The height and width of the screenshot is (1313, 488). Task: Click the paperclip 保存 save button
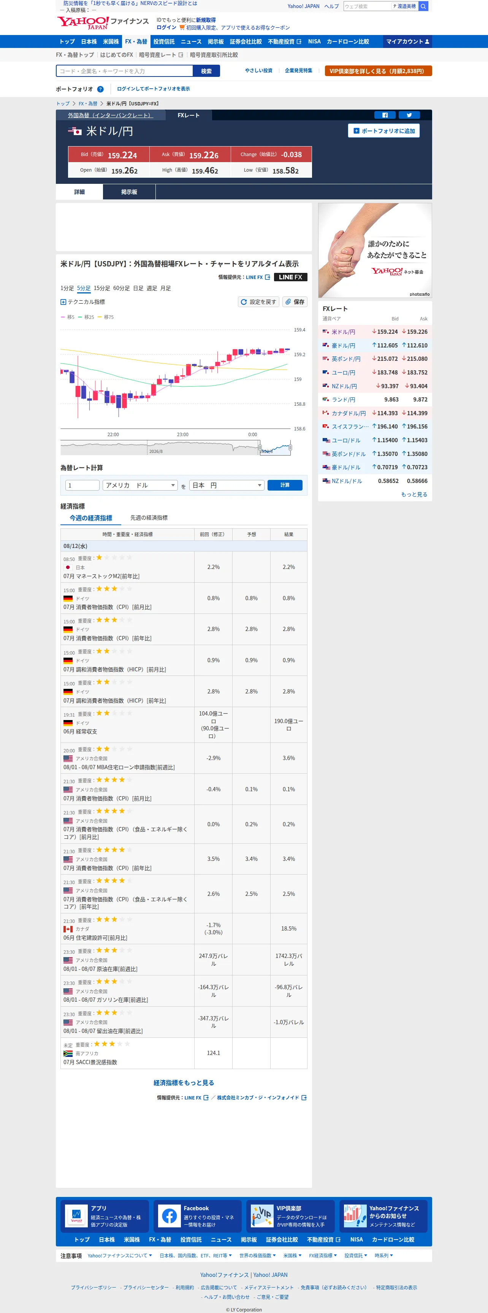[x=295, y=302]
